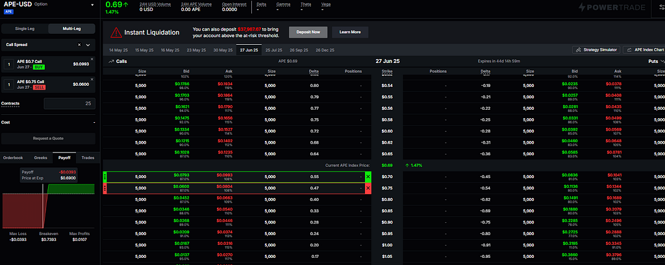Open the APE Index Chart

tap(644, 50)
